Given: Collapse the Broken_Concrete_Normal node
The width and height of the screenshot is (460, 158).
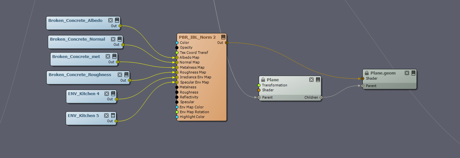Looking at the screenshot, I should pyautogui.click(x=120, y=39).
